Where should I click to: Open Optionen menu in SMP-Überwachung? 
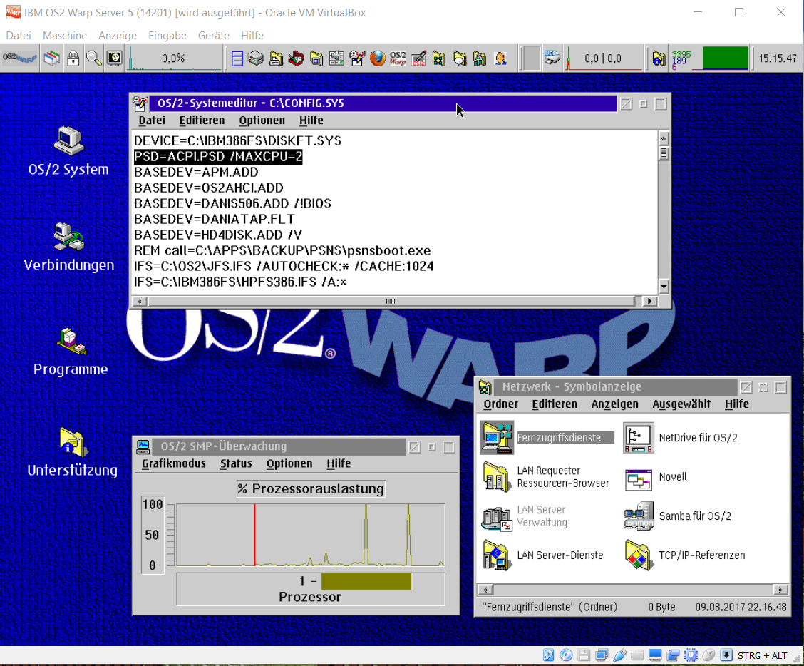tap(289, 463)
